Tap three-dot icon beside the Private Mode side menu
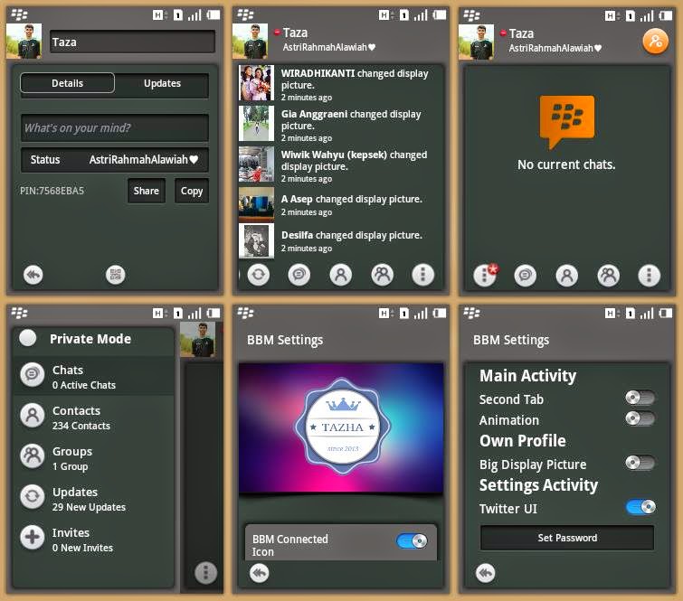Viewport: 683px width, 601px height. pyautogui.click(x=205, y=573)
